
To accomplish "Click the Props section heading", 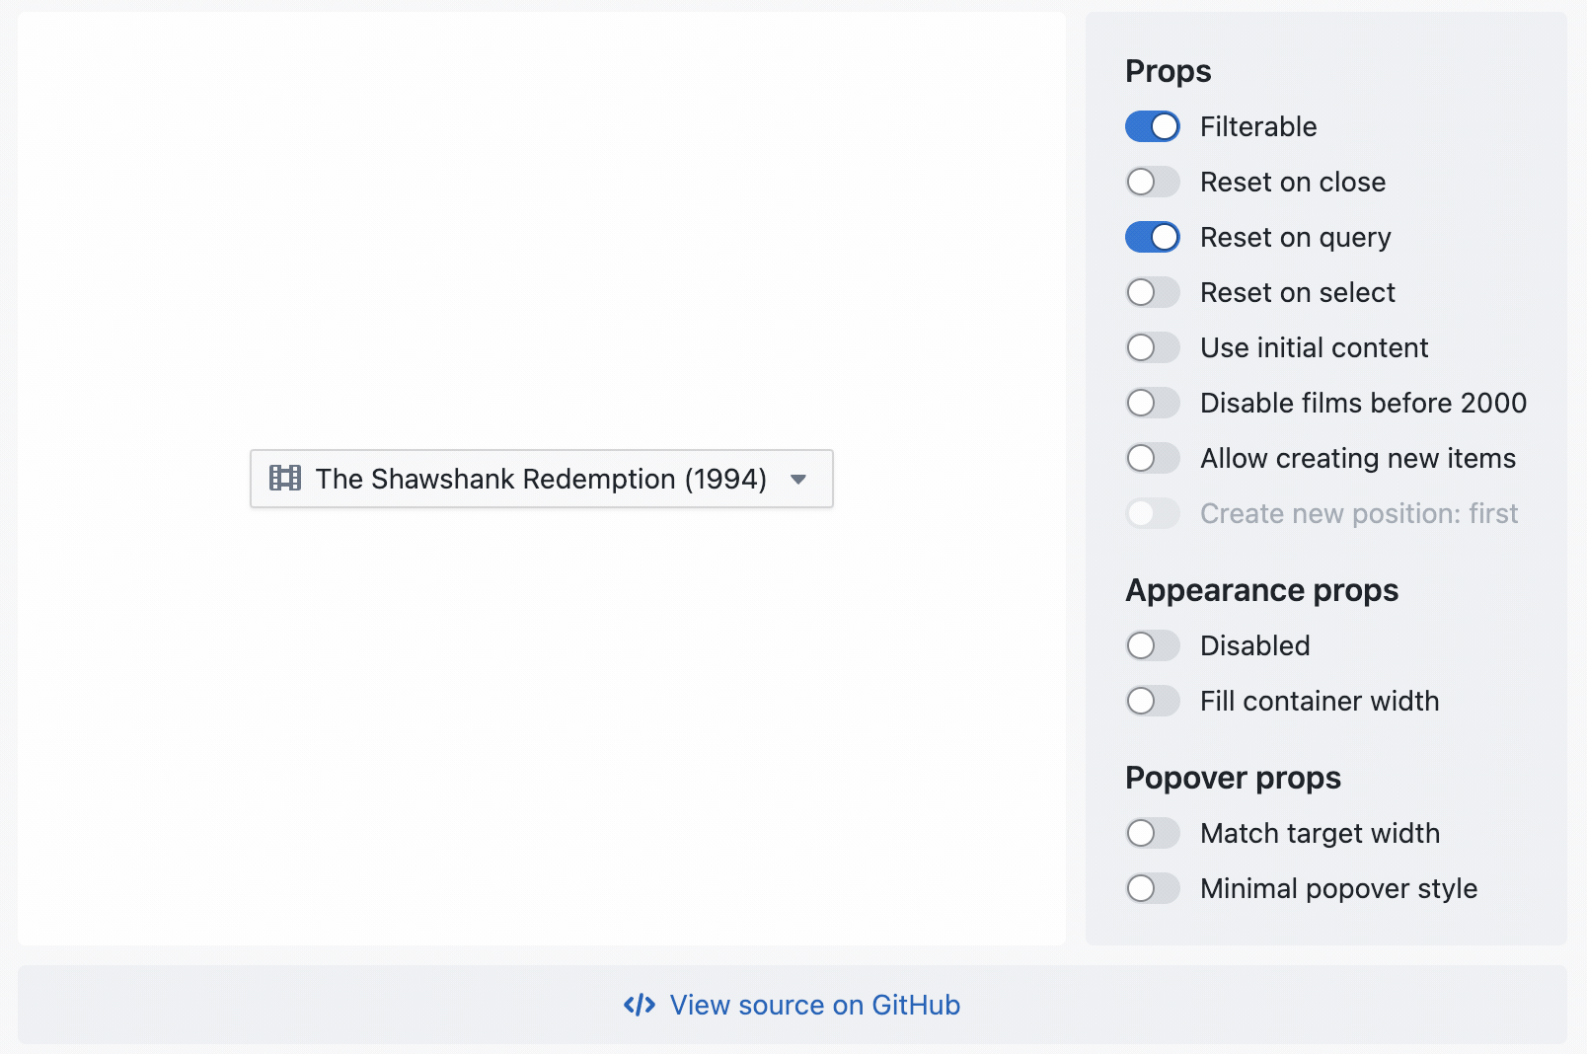I will (1168, 70).
